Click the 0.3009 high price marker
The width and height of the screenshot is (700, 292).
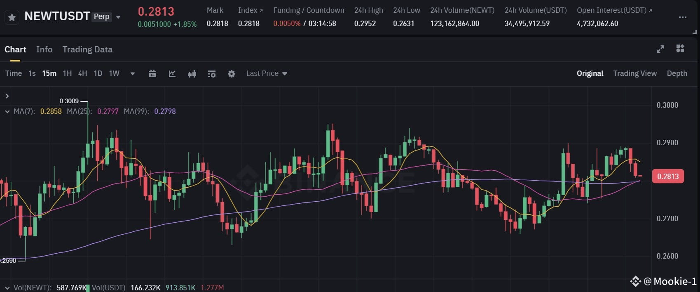point(69,101)
